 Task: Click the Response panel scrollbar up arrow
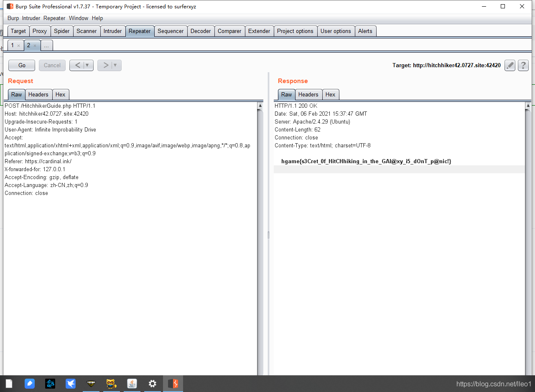(527, 106)
